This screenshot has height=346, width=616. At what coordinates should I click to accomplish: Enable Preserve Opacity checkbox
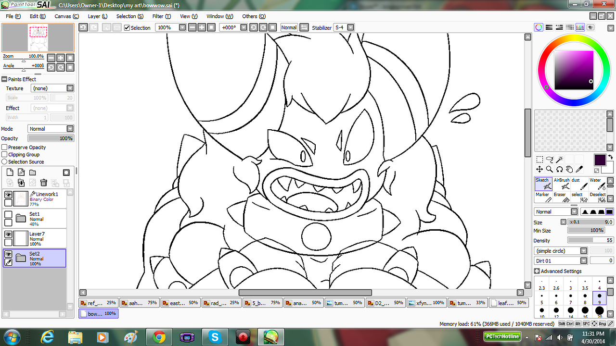point(4,148)
